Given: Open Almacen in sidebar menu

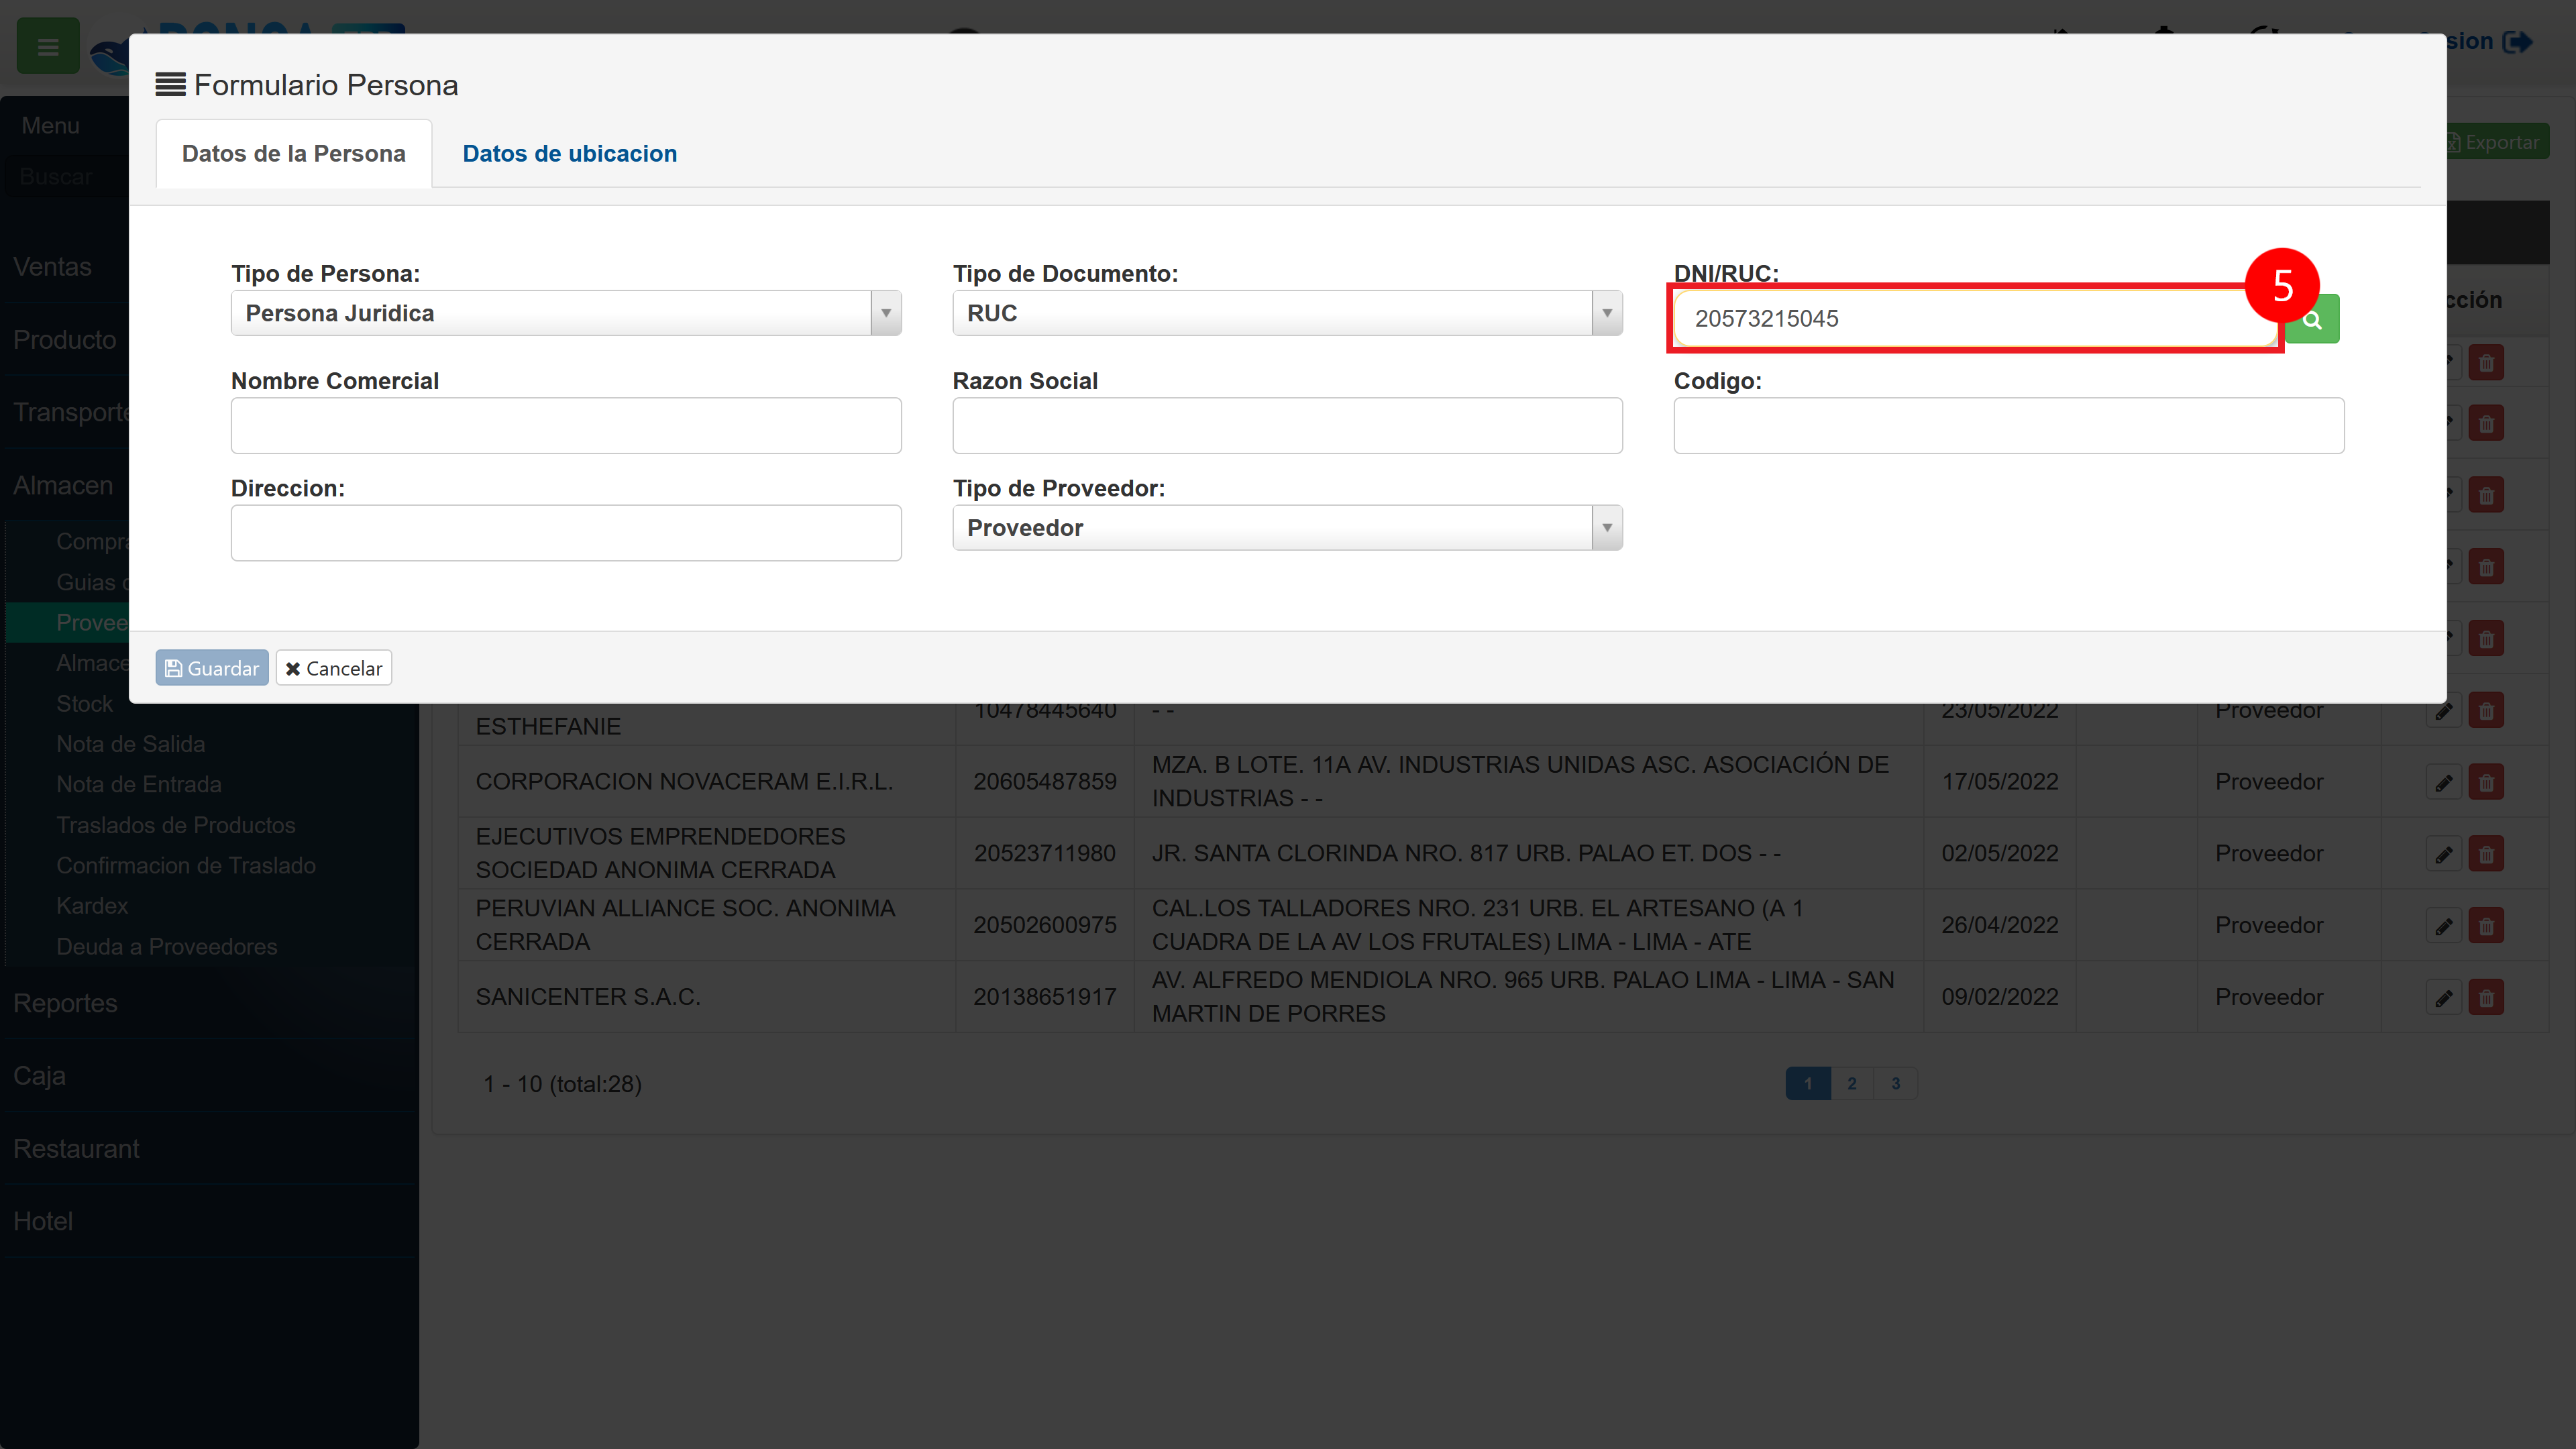Looking at the screenshot, I should point(63,485).
